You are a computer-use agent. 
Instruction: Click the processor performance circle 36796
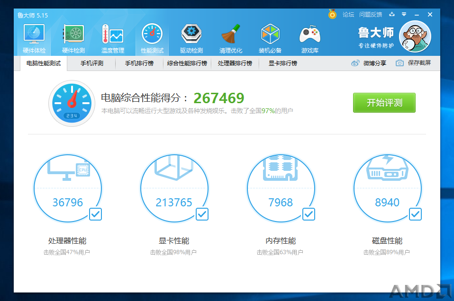[68, 188]
